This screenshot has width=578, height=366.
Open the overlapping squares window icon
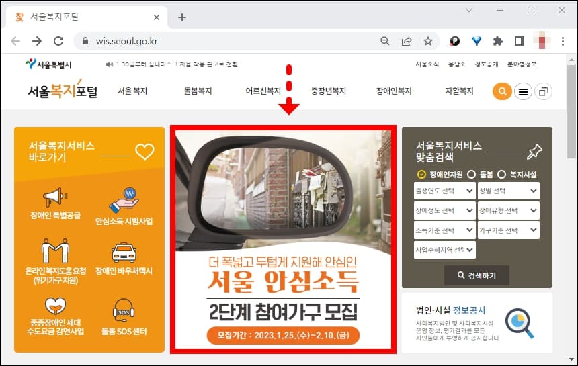[x=543, y=92]
